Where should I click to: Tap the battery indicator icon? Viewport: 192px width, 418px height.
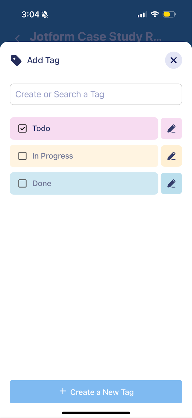point(169,14)
